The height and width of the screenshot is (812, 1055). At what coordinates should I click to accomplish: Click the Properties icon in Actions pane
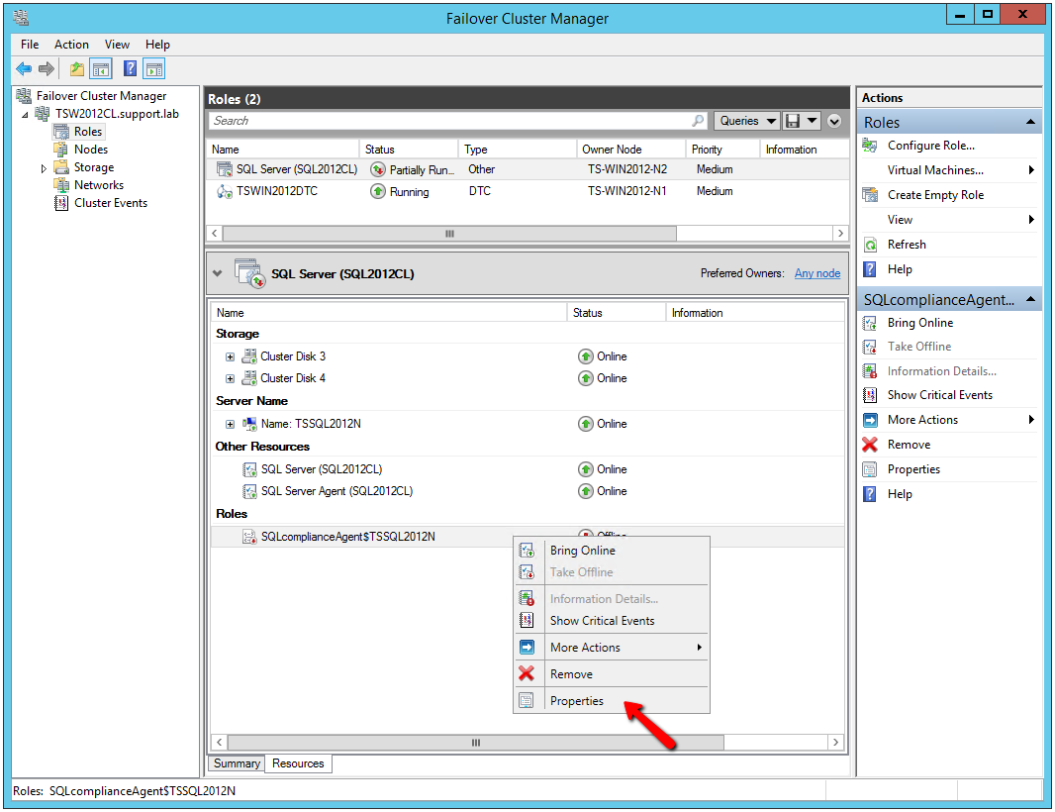click(x=870, y=469)
